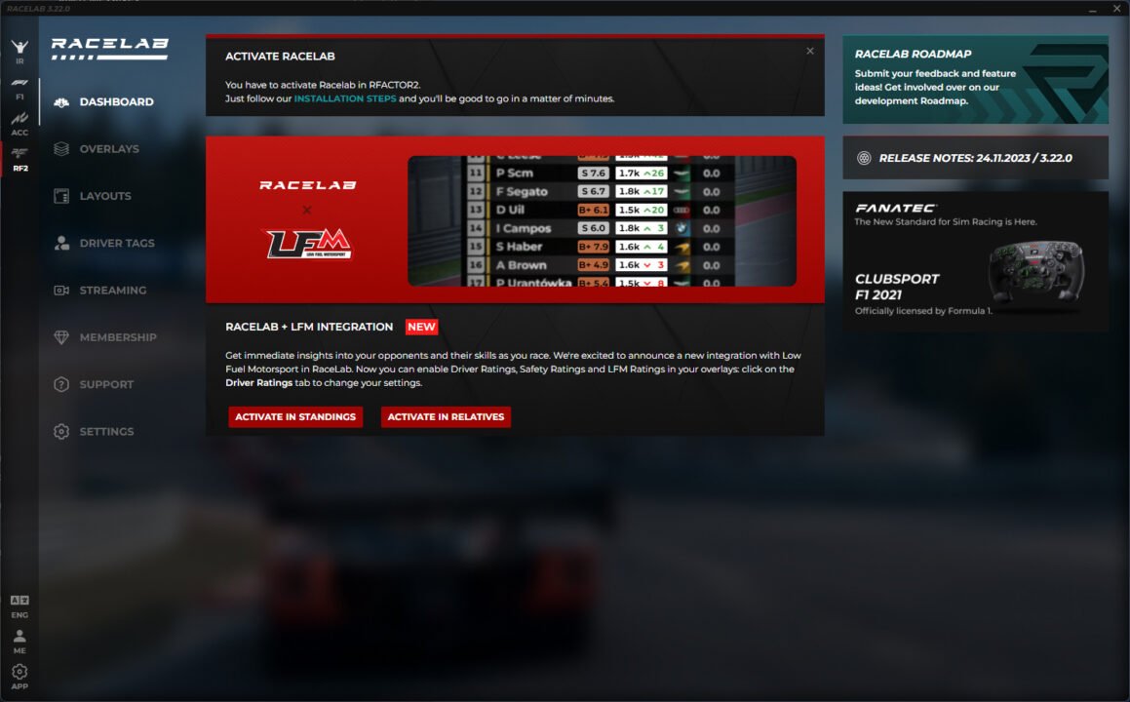The width and height of the screenshot is (1130, 702).
Task: Click the Settings gear icon in sidebar
Action: (x=61, y=431)
